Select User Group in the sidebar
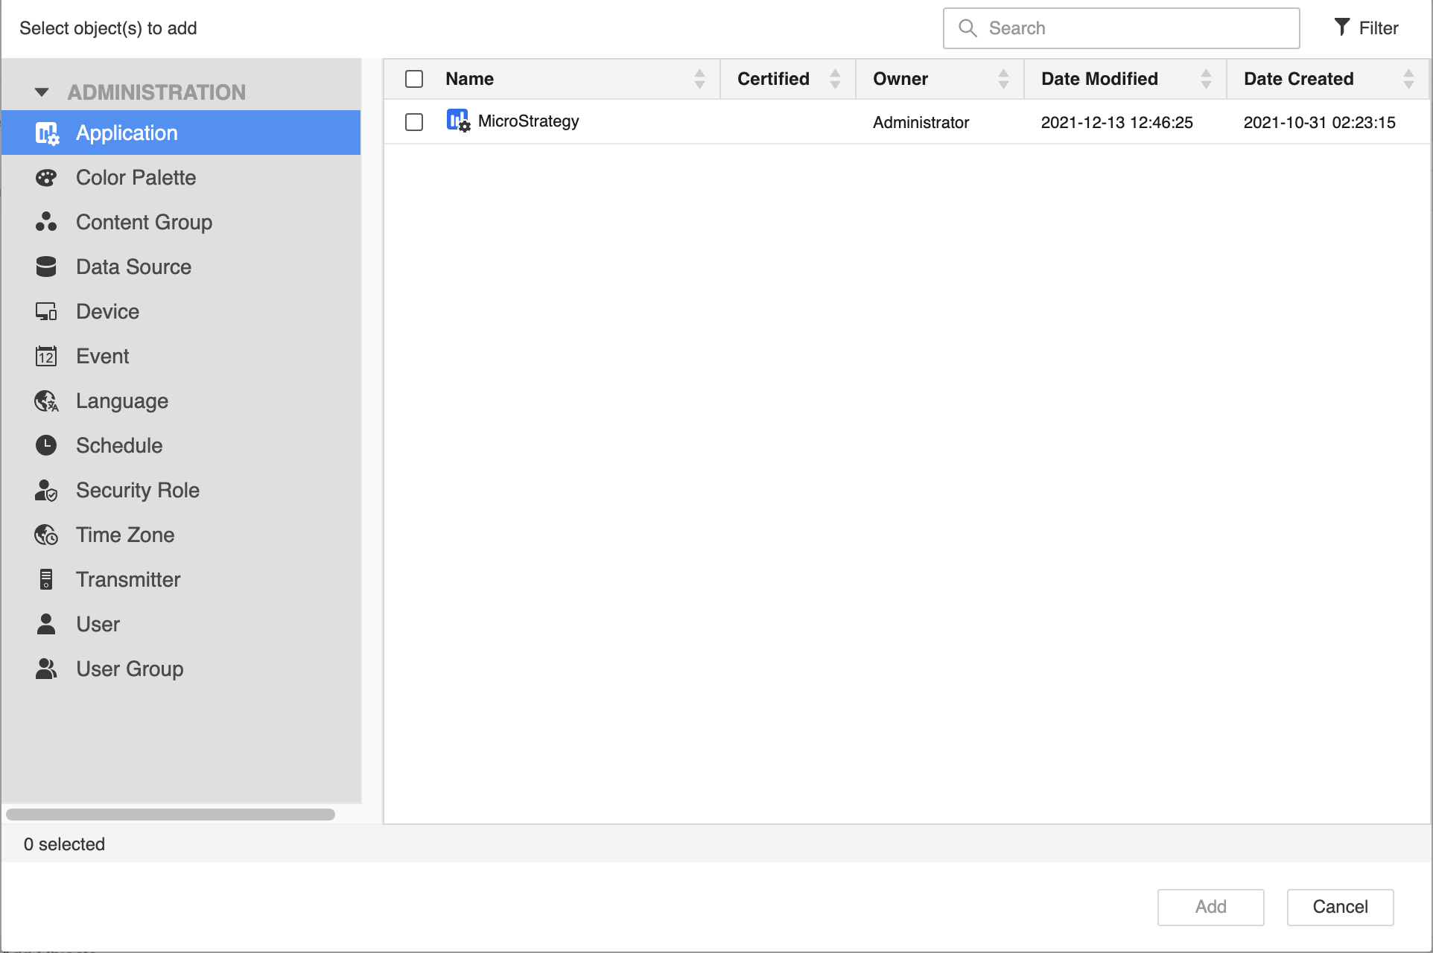The height and width of the screenshot is (953, 1433). [130, 669]
